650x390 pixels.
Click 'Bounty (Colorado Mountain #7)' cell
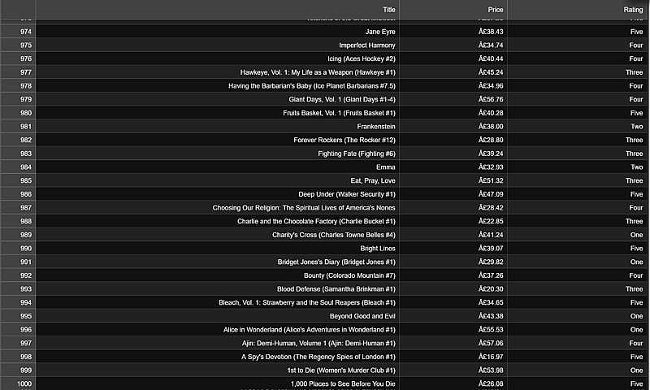point(217,275)
